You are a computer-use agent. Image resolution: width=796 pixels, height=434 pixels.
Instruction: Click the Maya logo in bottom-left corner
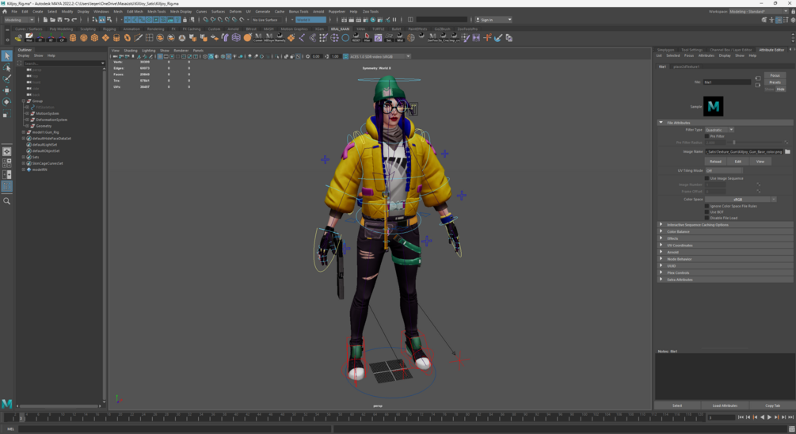pos(6,404)
